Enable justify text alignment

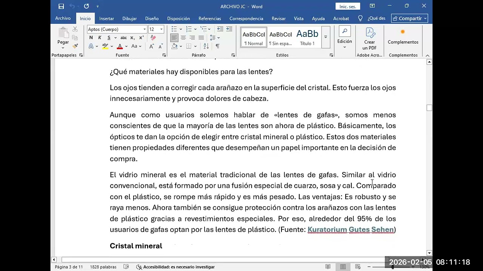[201, 38]
